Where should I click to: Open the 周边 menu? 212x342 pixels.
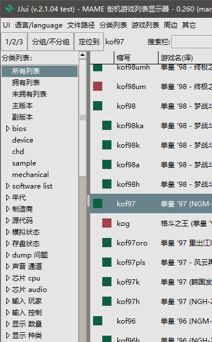click(x=170, y=25)
